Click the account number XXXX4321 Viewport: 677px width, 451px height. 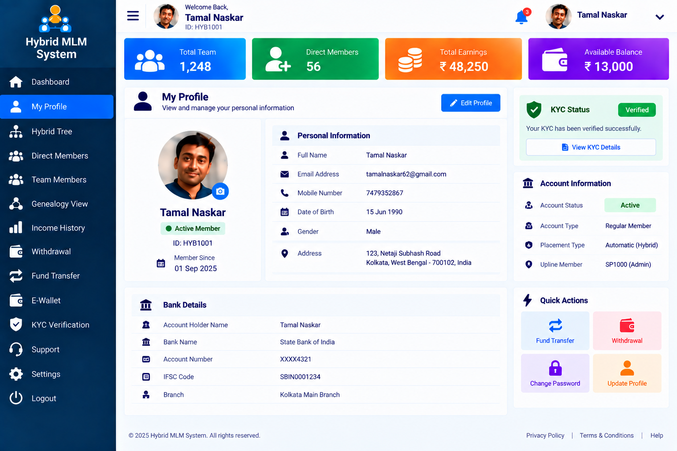[x=295, y=359]
